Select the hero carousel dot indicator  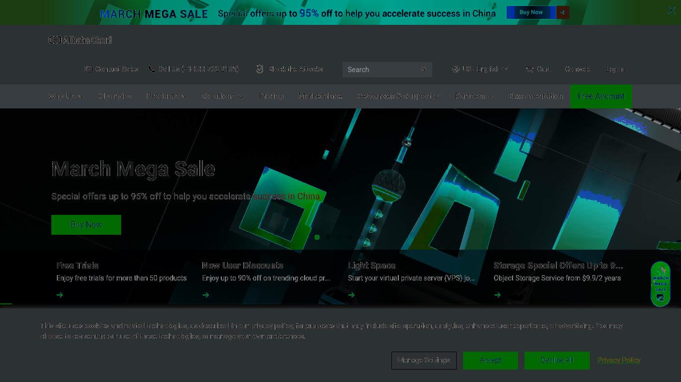[317, 237]
